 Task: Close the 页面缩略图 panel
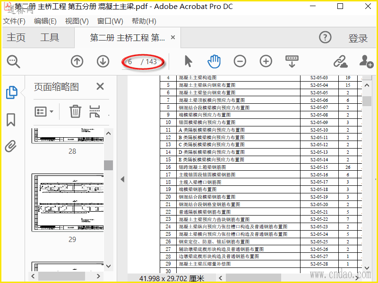pyautogui.click(x=100, y=86)
